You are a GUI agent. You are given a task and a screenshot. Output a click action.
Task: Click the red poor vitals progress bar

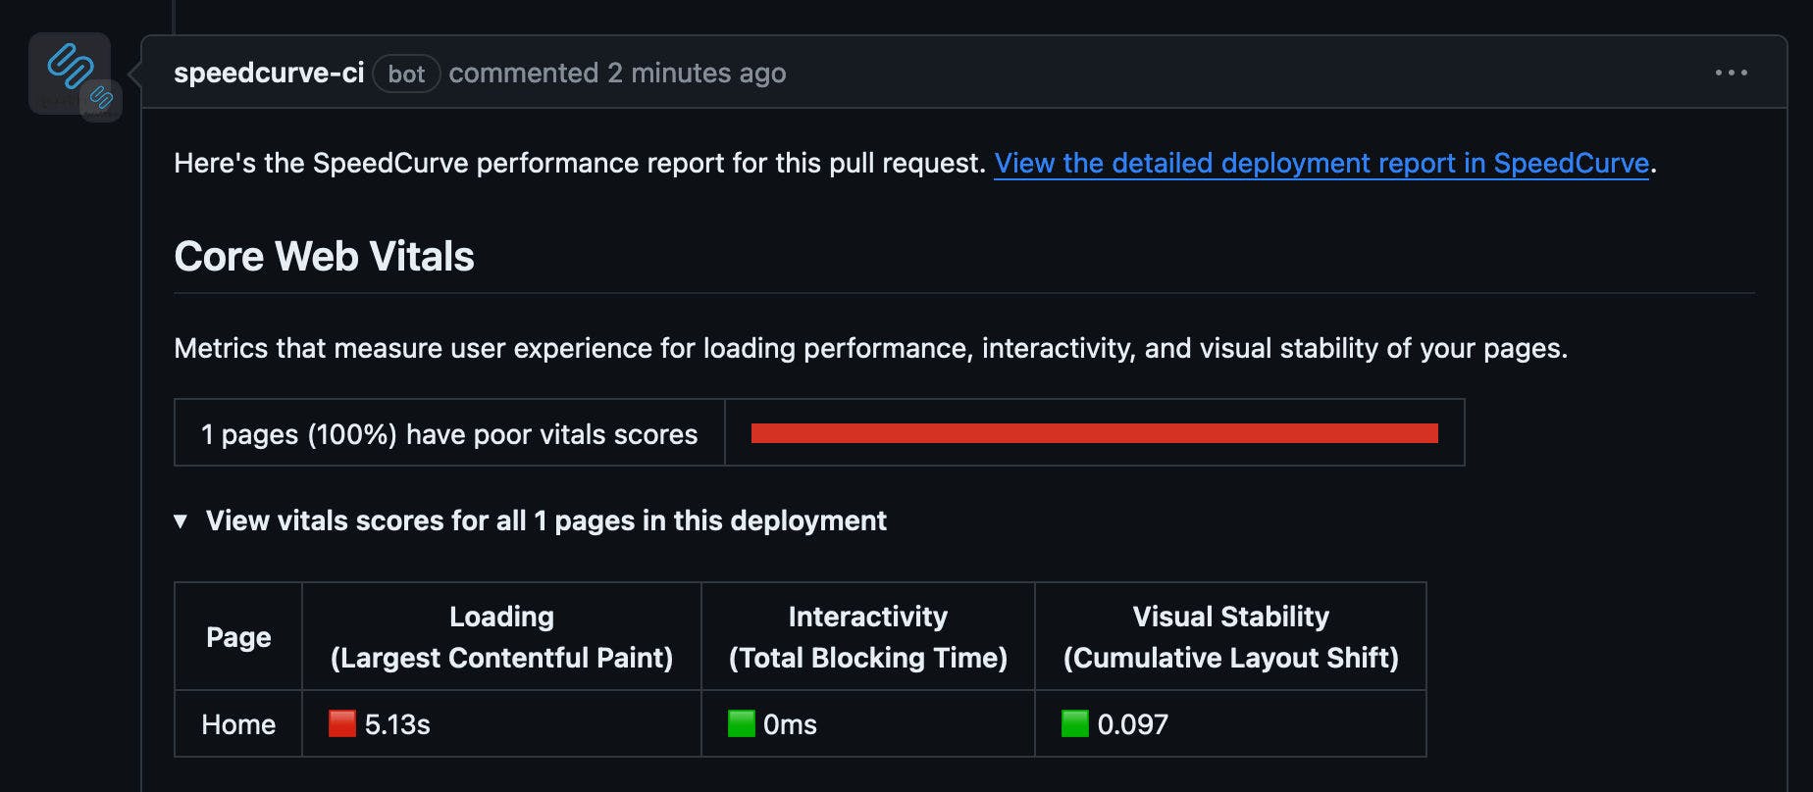click(x=1094, y=433)
